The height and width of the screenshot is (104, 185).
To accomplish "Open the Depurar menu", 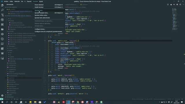I will [29, 1].
